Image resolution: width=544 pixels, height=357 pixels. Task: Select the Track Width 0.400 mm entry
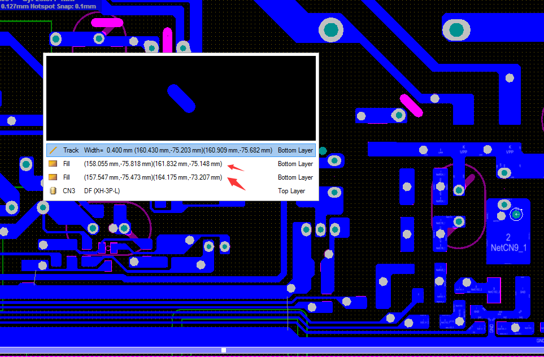(x=178, y=150)
